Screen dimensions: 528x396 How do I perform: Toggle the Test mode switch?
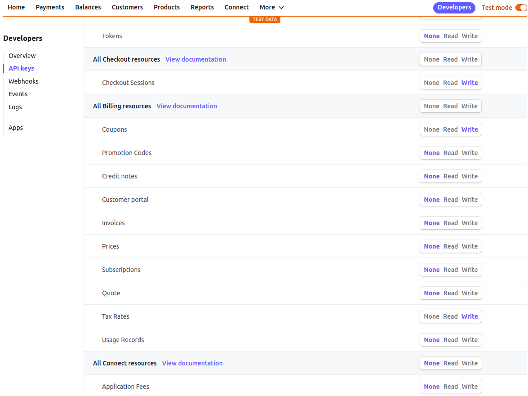tap(521, 7)
